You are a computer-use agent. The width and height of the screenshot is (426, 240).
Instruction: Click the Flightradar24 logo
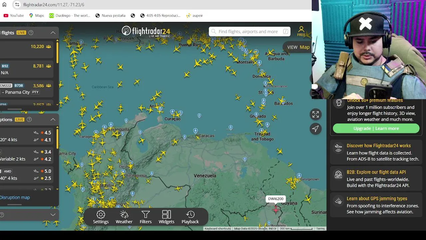coord(146,31)
